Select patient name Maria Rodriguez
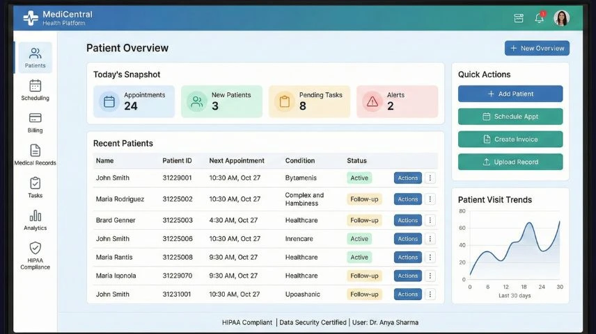596x334 pixels. coord(120,199)
